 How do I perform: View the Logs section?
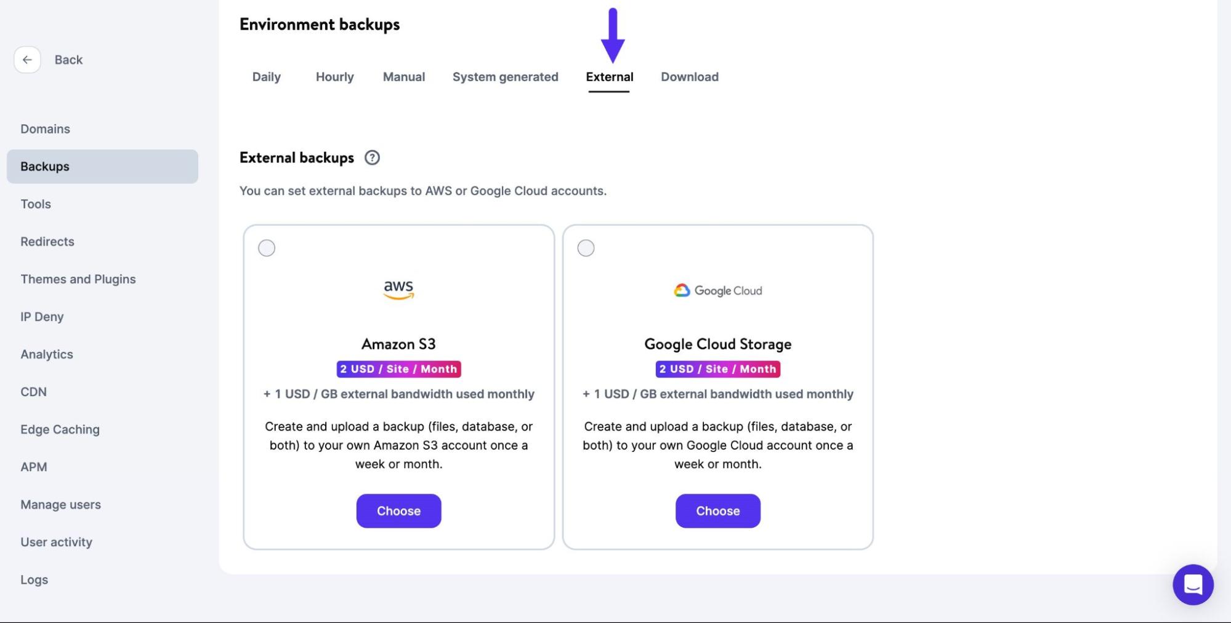(x=34, y=579)
